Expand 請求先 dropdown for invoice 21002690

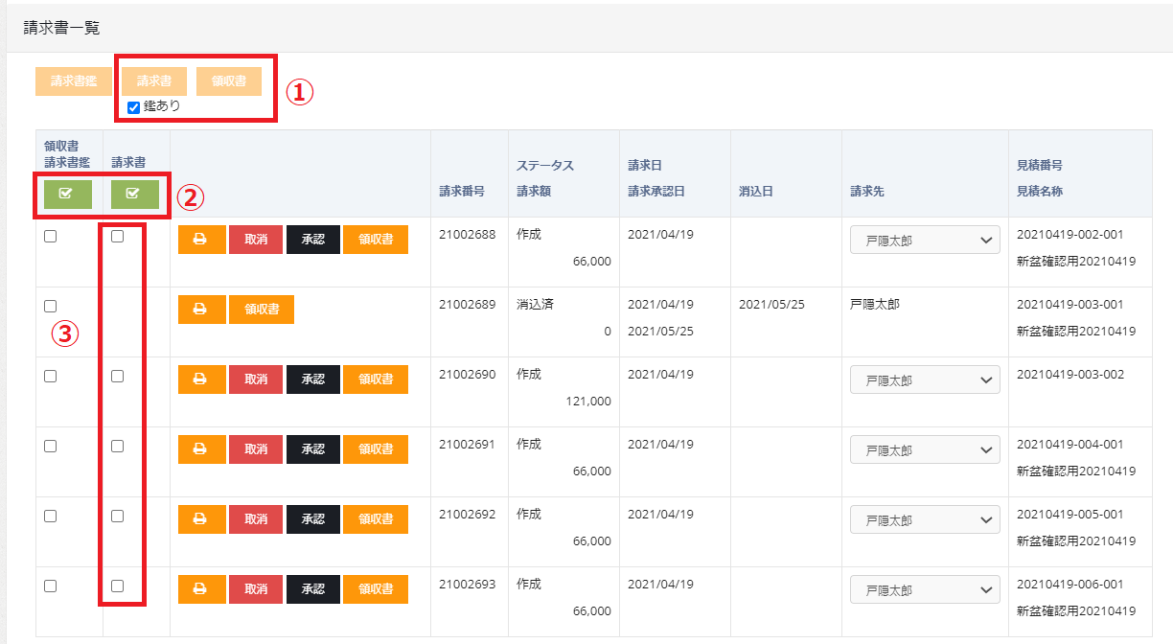point(925,380)
